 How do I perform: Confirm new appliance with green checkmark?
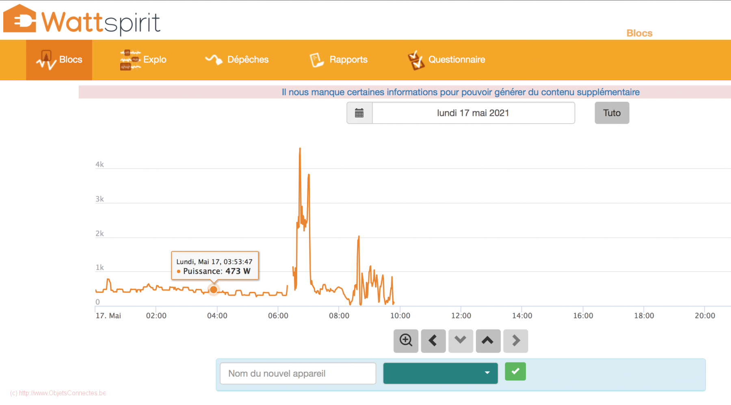pos(515,371)
